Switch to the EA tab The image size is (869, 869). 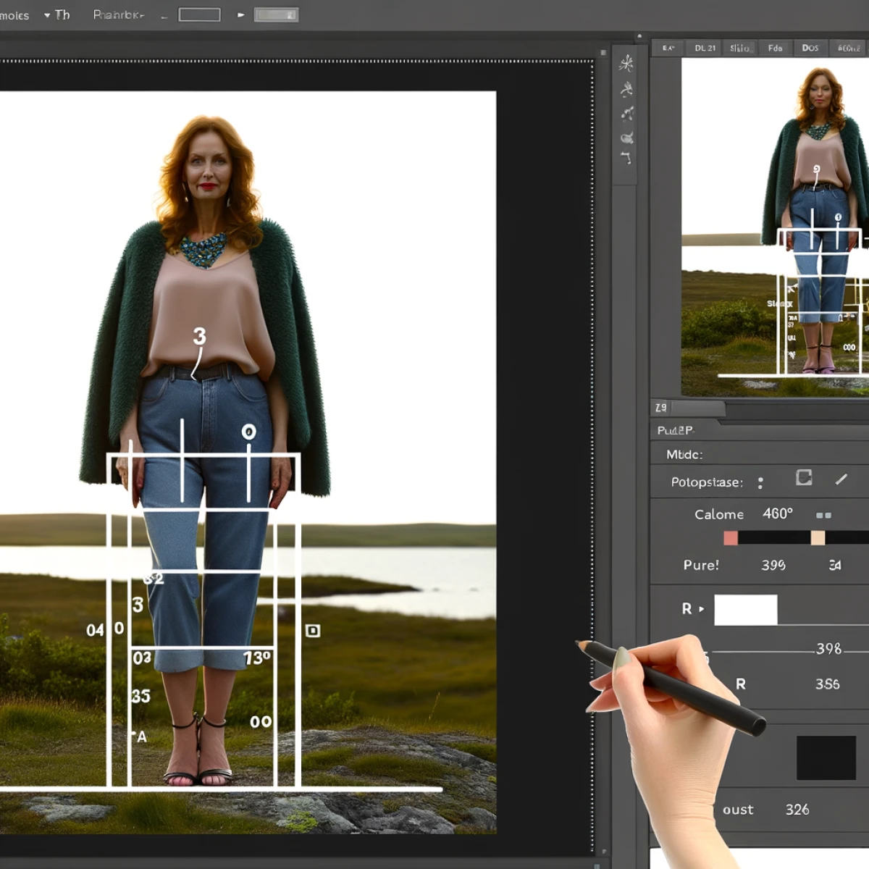click(x=668, y=48)
